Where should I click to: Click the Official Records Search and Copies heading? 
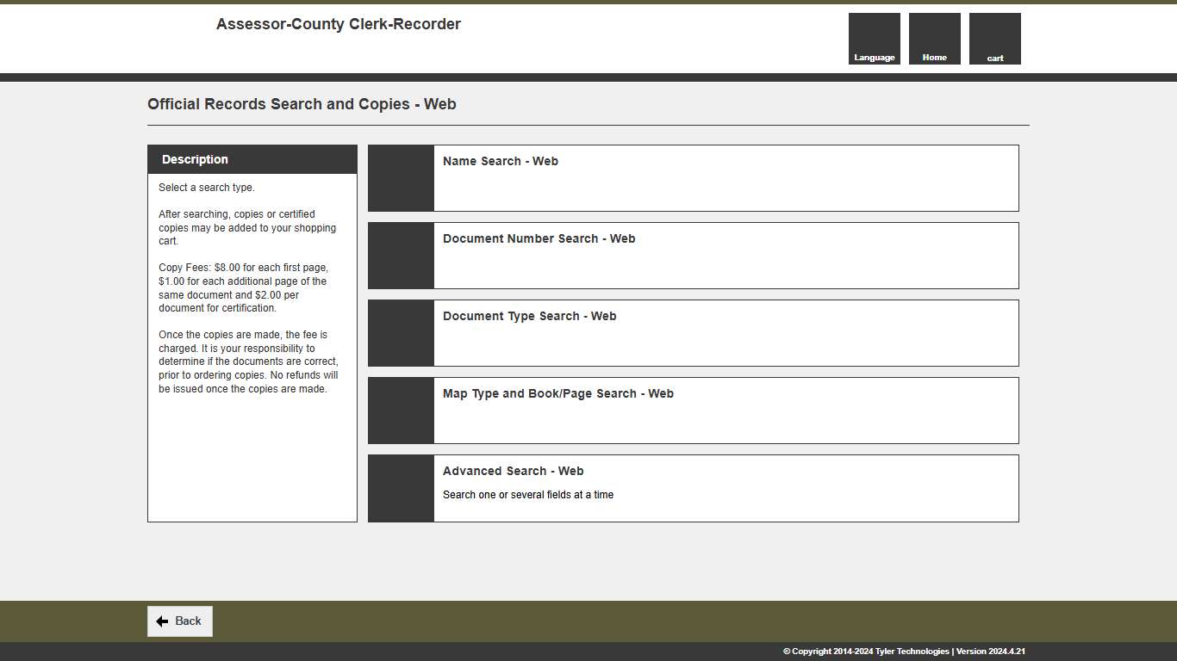coord(302,104)
